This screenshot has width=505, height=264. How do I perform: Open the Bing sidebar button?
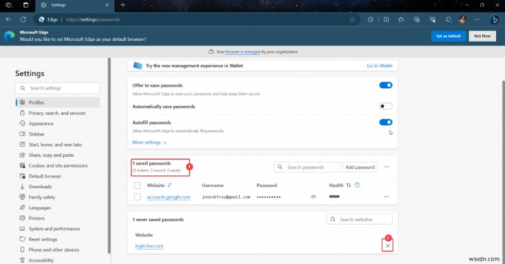(495, 20)
